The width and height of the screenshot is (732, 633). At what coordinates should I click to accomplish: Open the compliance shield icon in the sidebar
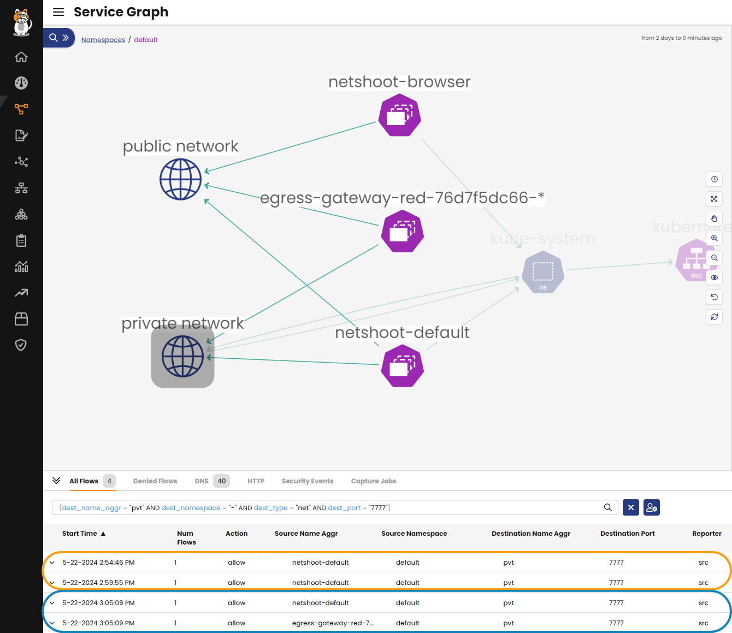coord(21,345)
